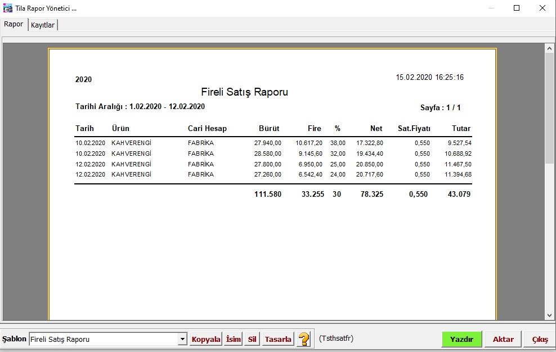
Task: Minimize the Tila Rapor Yönetici window
Action: (x=491, y=8)
